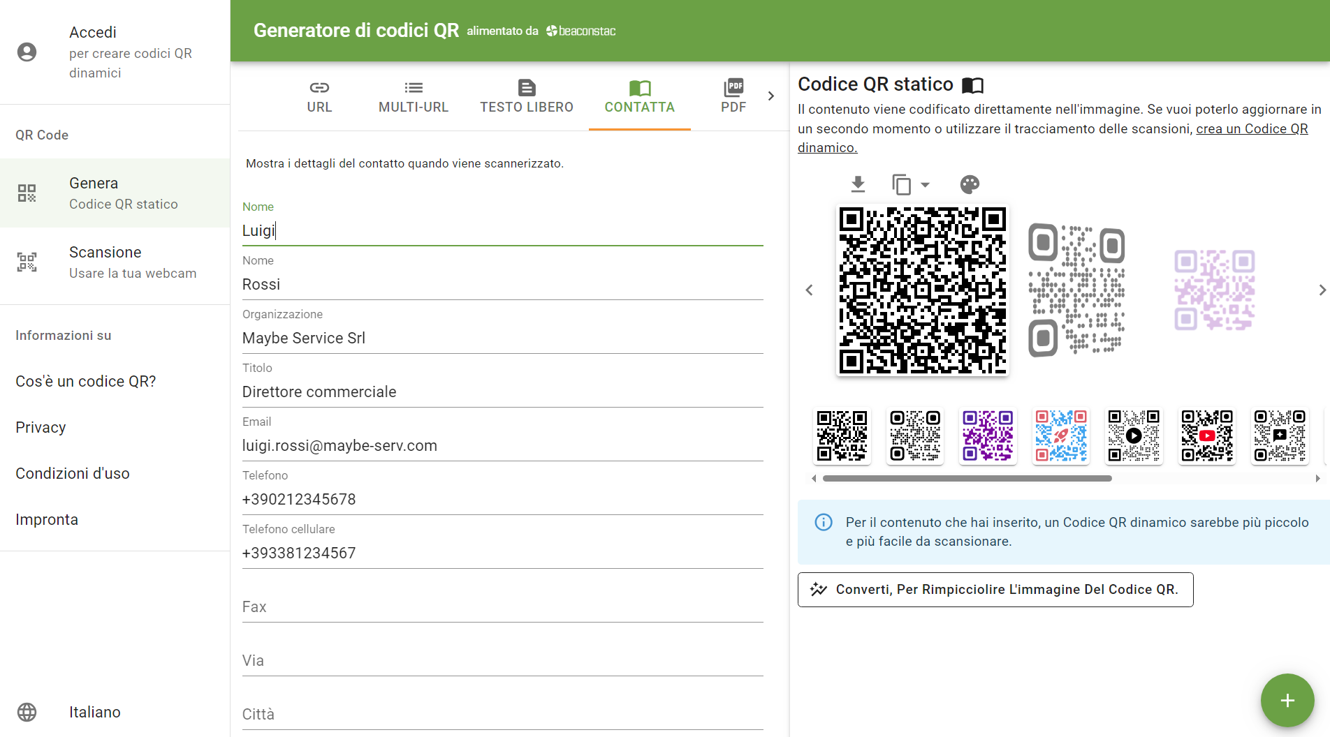Open the Italiano language selector
Viewport: 1330px width, 737px height.
pos(95,712)
